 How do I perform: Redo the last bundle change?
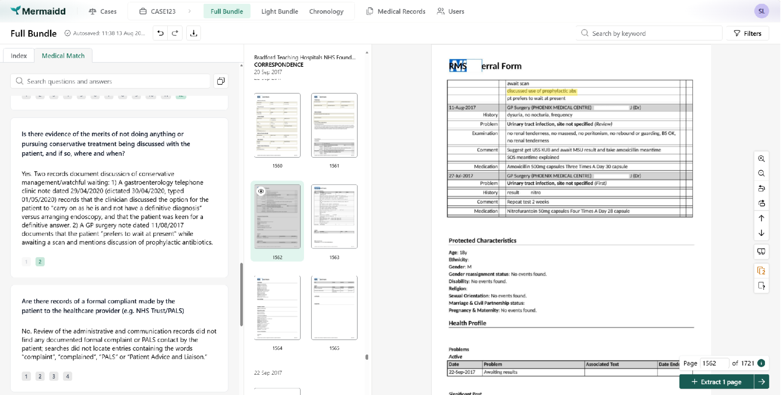point(175,33)
